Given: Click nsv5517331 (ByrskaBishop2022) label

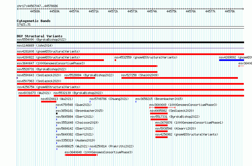Looking at the screenshot, I should coord(175,117).
